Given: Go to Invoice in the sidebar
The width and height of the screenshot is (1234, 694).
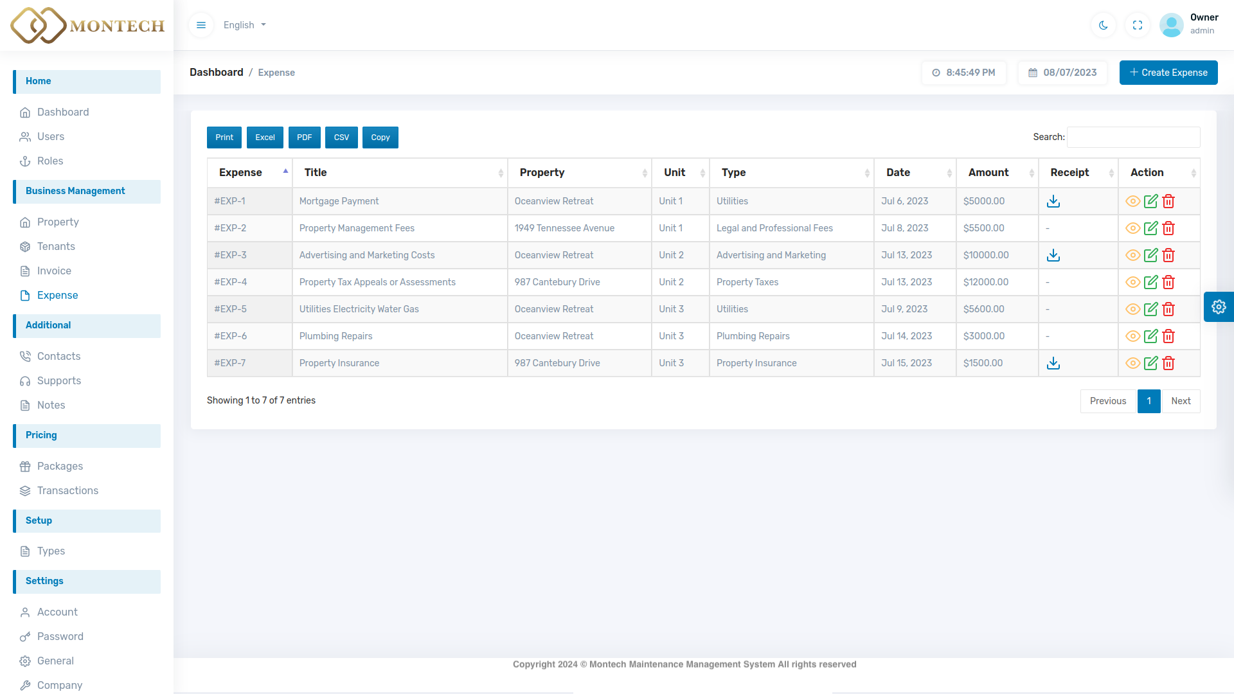Looking at the screenshot, I should coord(54,271).
